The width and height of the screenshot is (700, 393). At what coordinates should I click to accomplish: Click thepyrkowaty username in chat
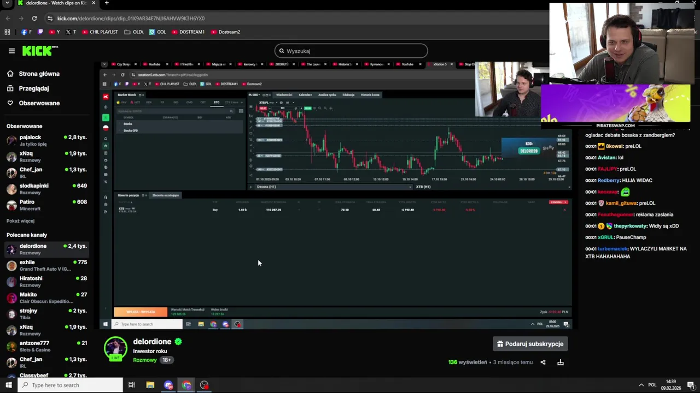tap(630, 226)
